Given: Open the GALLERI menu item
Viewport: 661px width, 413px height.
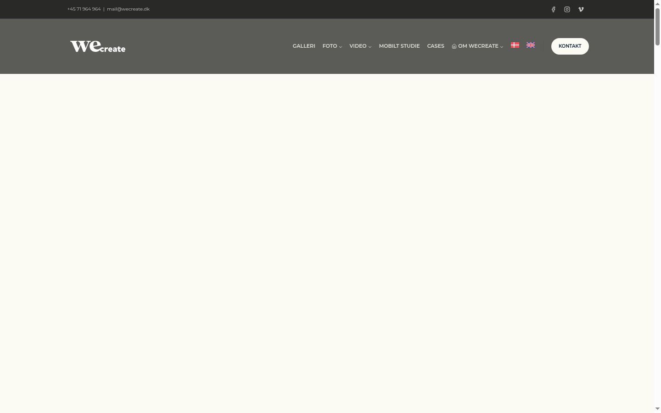Looking at the screenshot, I should [x=304, y=46].
